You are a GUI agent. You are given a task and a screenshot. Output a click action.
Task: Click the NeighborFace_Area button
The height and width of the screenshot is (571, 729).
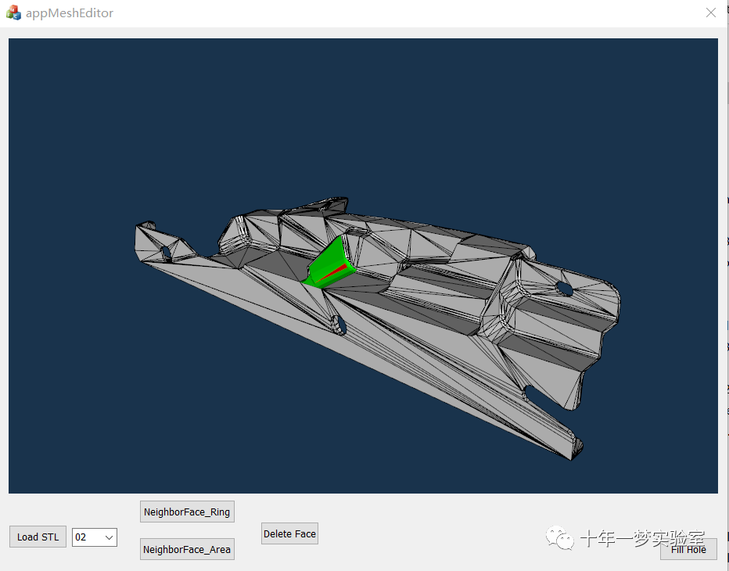click(187, 550)
